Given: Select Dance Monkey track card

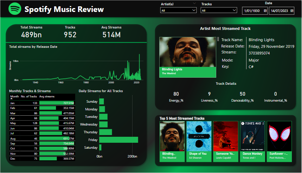Looking at the screenshot, I should (252, 142).
